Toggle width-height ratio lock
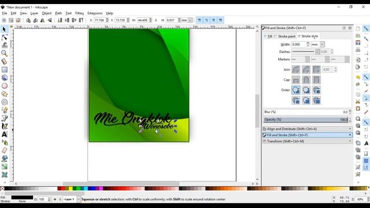 click(156, 20)
